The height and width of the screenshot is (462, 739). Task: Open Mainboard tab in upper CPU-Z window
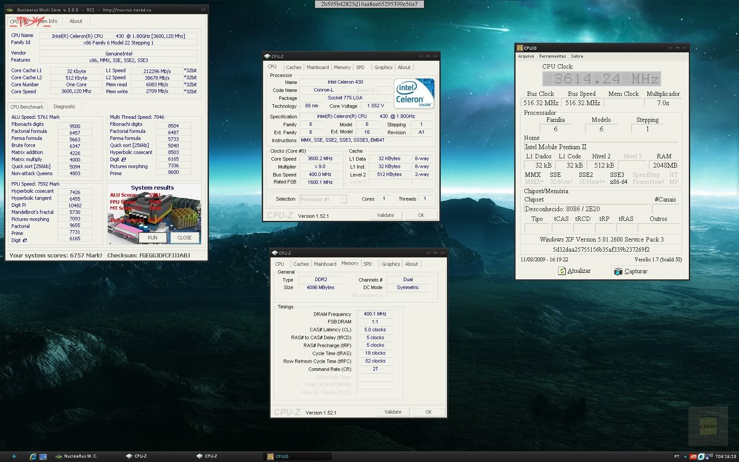(318, 67)
